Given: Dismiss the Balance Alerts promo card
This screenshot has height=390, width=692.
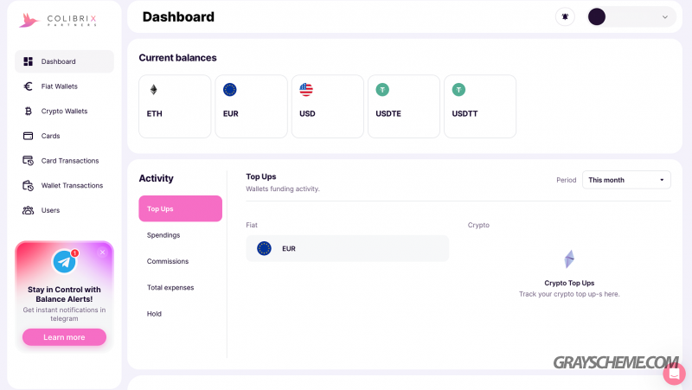Looking at the screenshot, I should tap(102, 253).
